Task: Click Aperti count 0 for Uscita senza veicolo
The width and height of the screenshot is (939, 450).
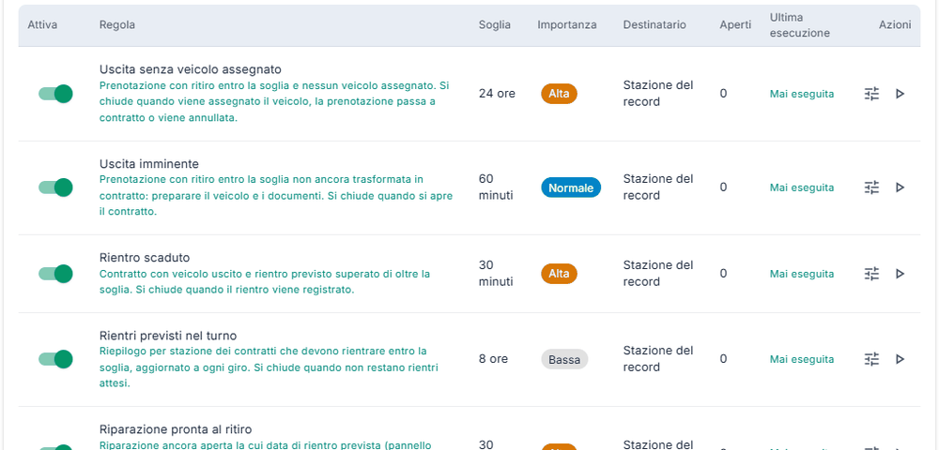Action: pos(723,94)
